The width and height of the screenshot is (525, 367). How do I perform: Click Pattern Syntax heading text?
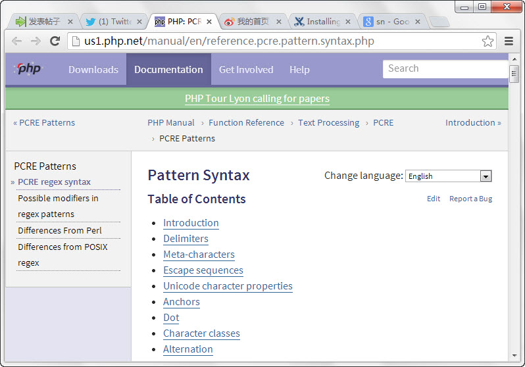(x=199, y=175)
